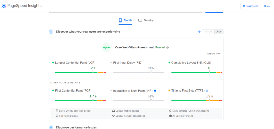Click the Passed assessment status text
This screenshot has width=274, height=129.
[160, 47]
